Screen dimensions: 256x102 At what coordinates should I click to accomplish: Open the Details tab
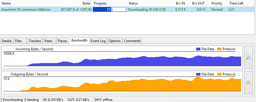click(x=7, y=41)
